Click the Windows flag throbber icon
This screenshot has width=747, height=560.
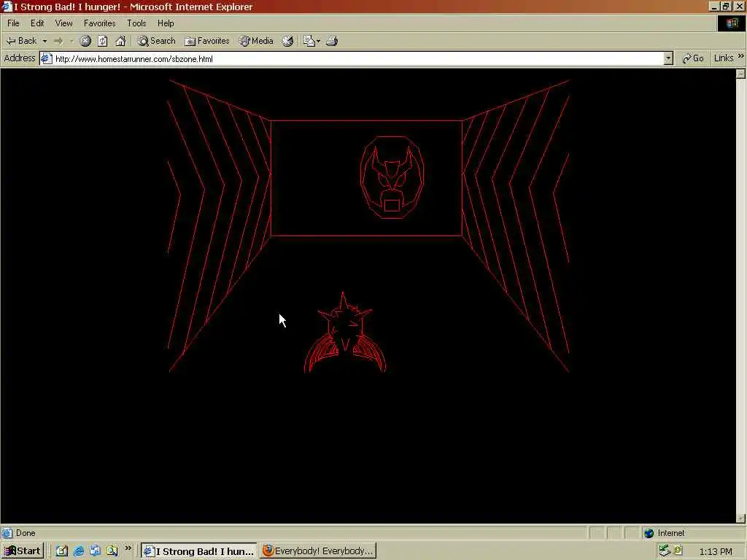pyautogui.click(x=731, y=23)
